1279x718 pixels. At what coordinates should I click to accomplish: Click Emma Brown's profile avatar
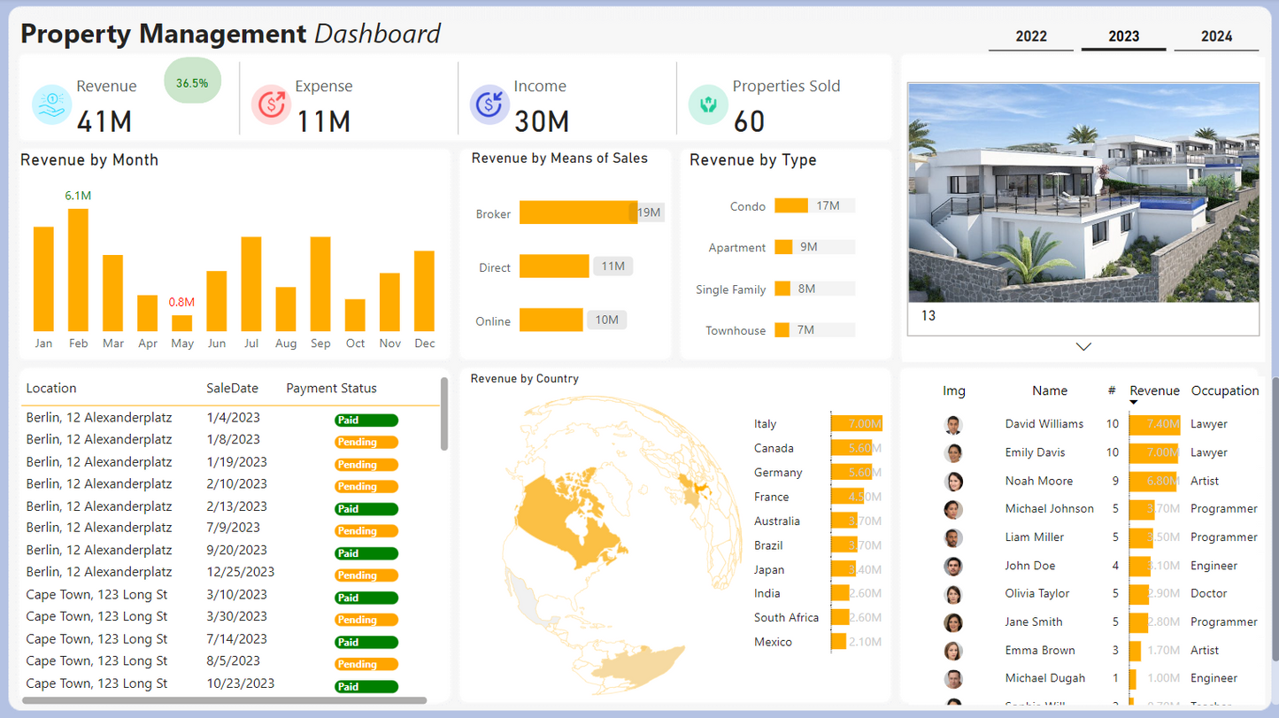pyautogui.click(x=953, y=651)
